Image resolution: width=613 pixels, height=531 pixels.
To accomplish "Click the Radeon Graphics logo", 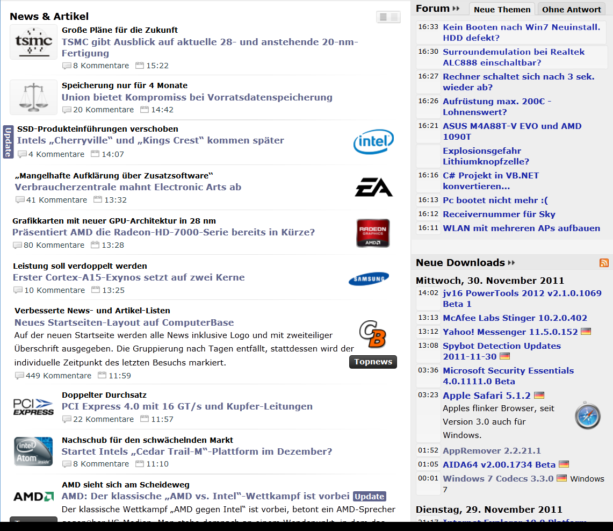I will 373,233.
